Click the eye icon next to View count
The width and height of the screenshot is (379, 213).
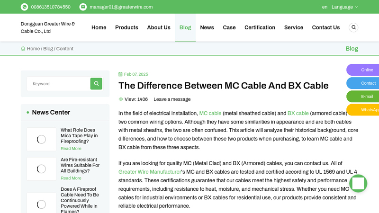(x=121, y=99)
